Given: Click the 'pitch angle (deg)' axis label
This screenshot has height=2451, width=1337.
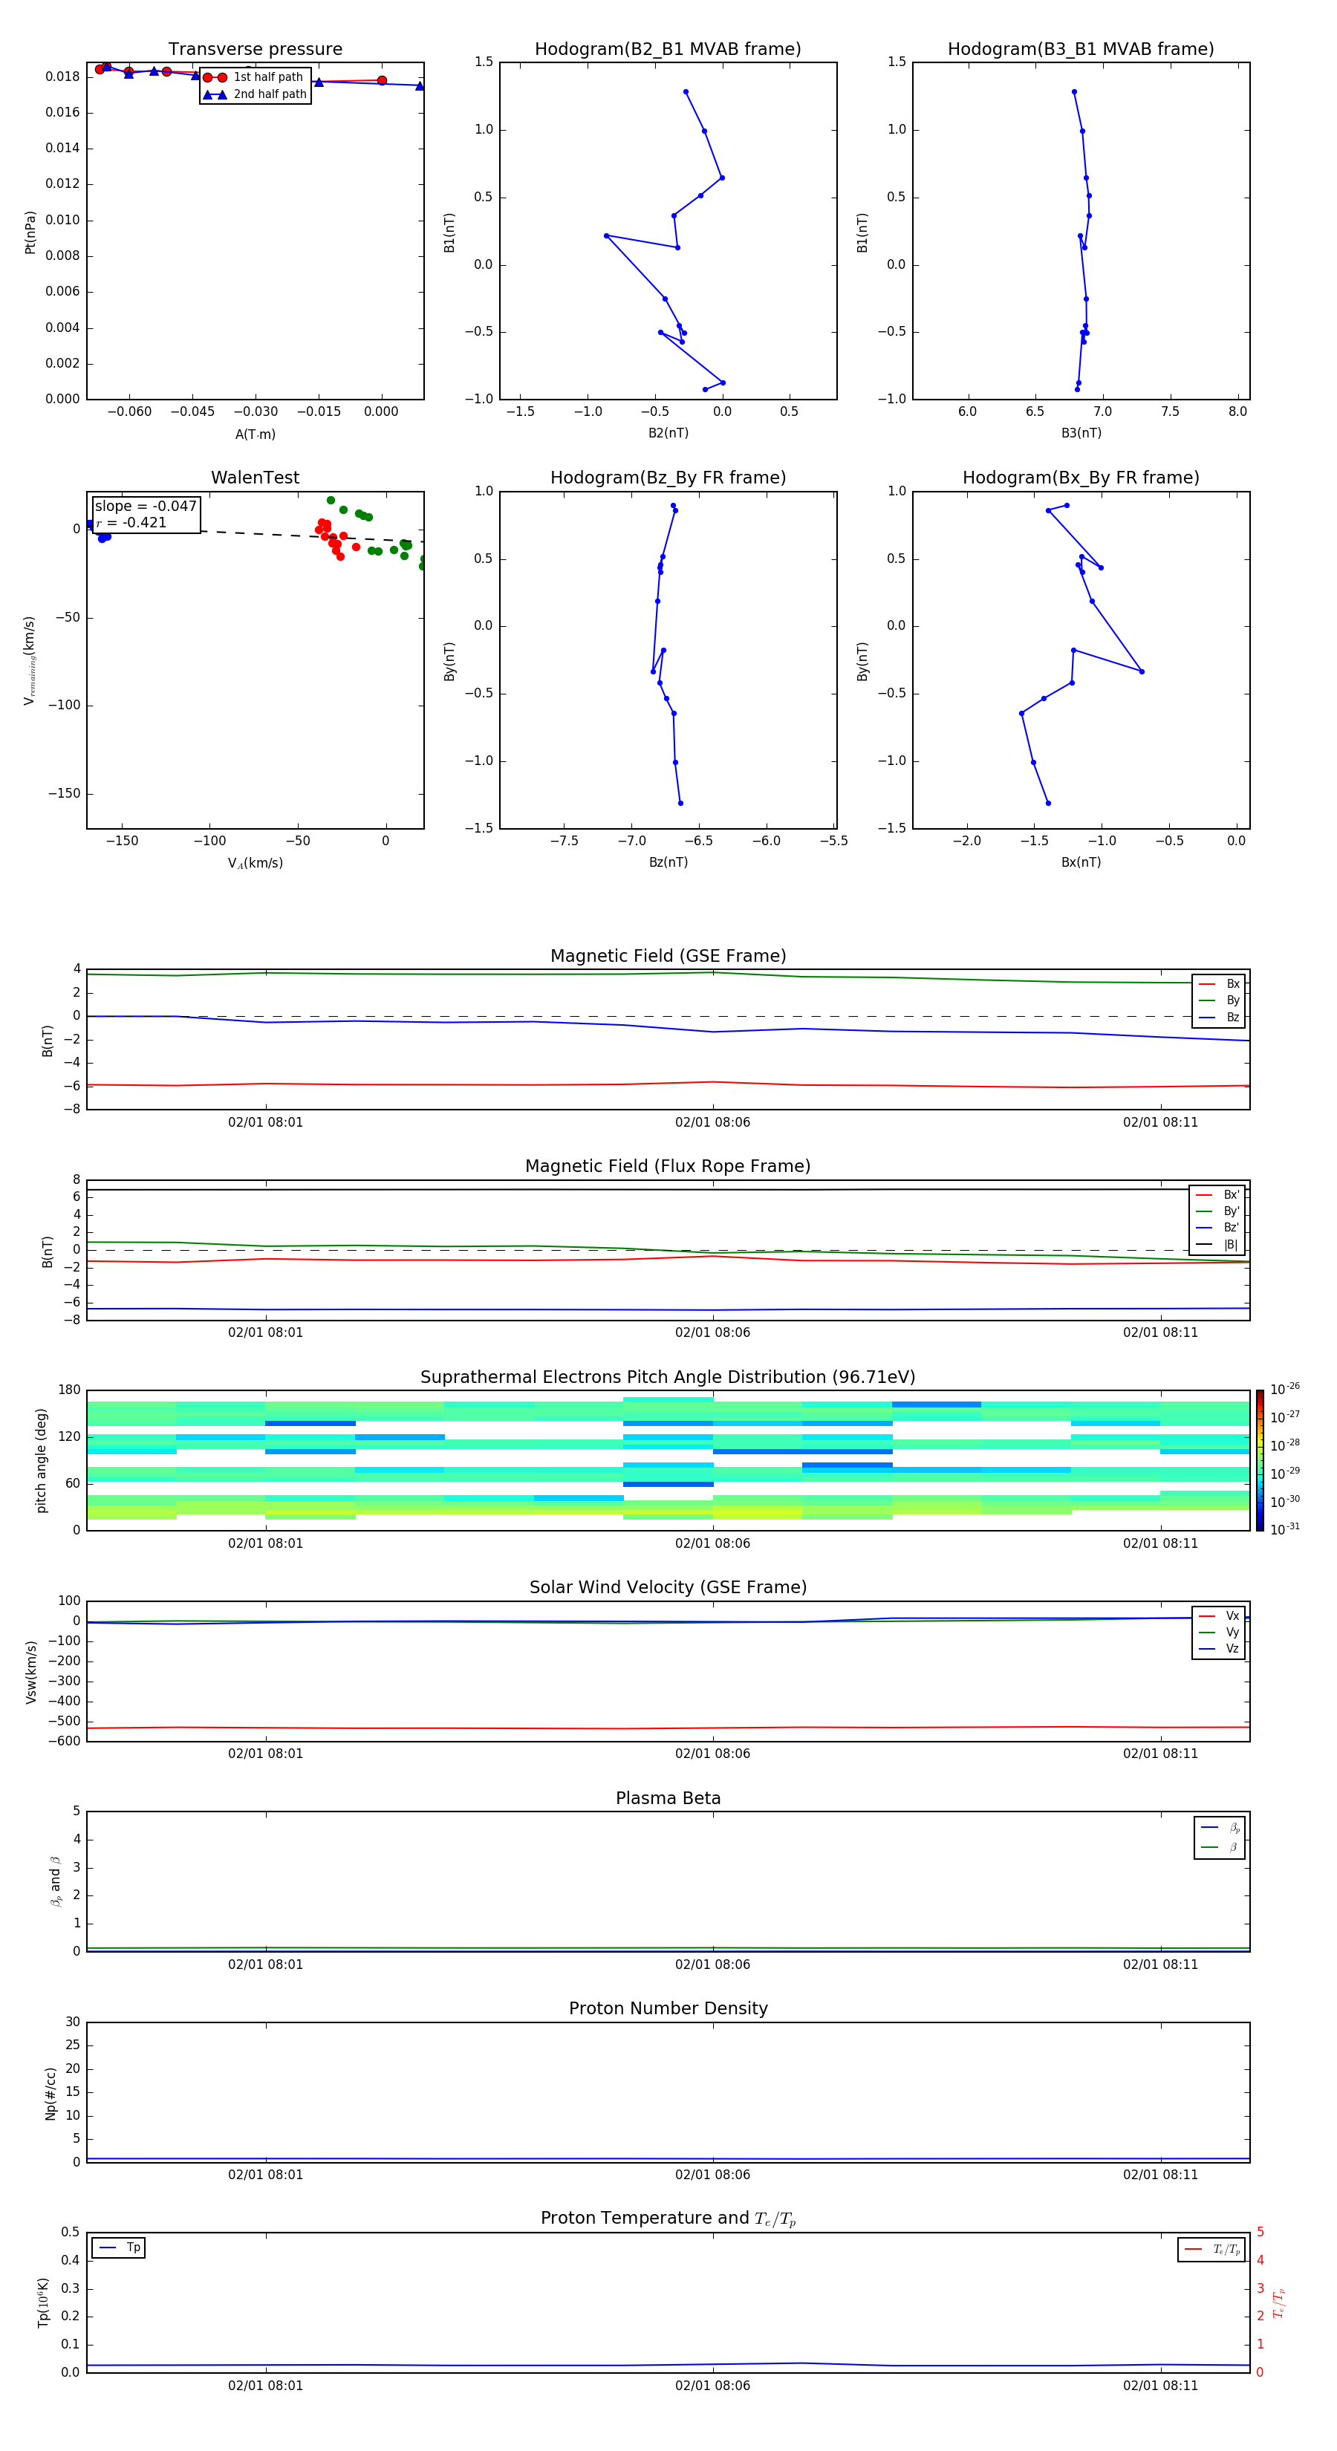Looking at the screenshot, I should [41, 1460].
